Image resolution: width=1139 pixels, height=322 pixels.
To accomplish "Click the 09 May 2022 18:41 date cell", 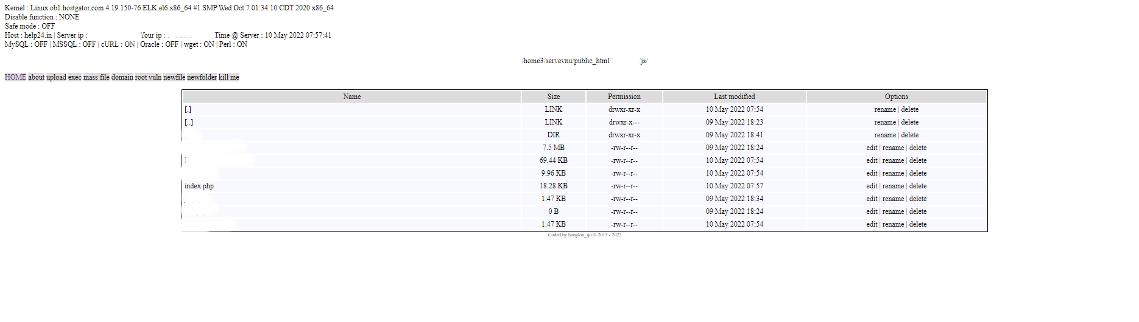I will coord(735,135).
